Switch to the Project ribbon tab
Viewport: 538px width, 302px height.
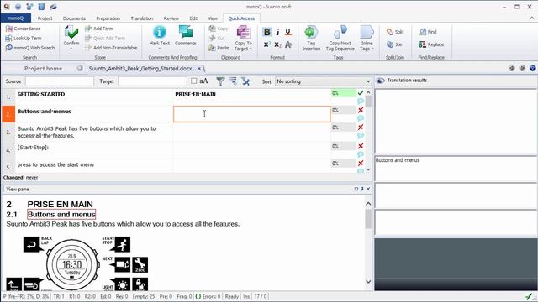[45, 18]
